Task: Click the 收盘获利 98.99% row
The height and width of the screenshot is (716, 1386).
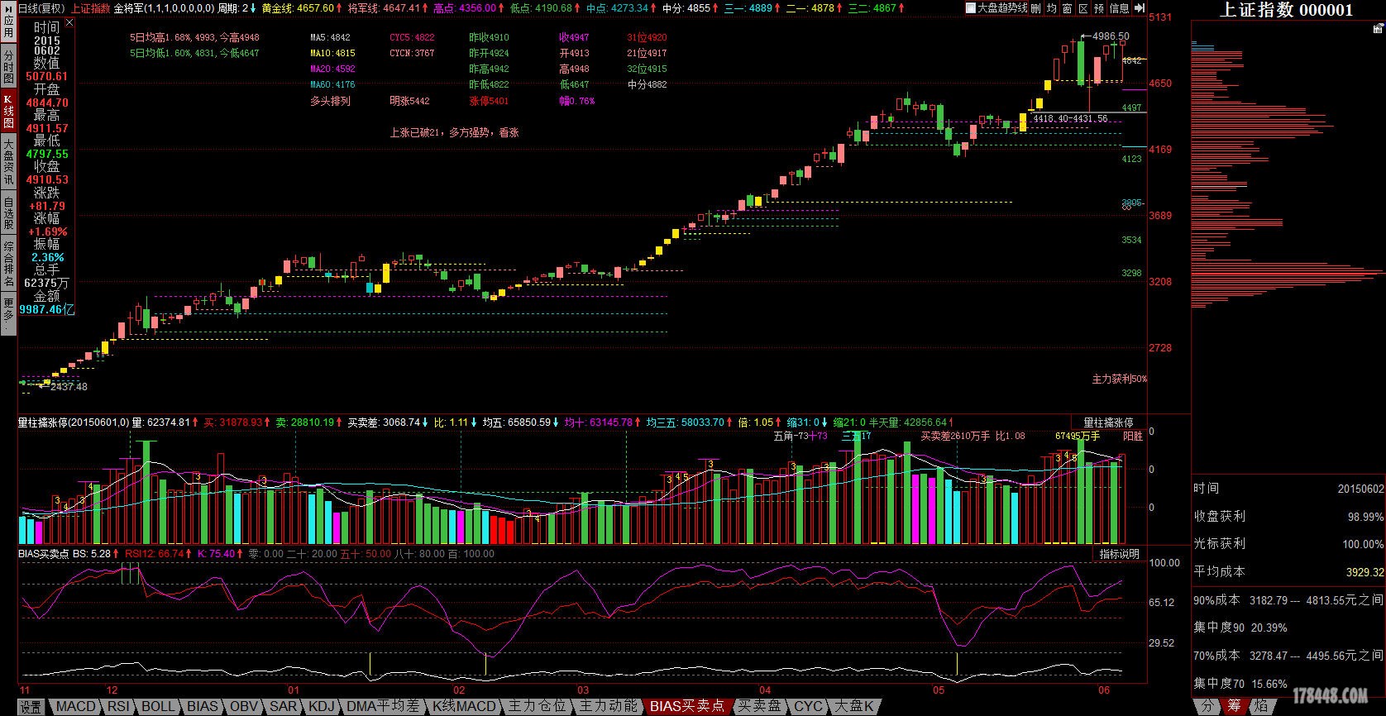Action: pyautogui.click(x=1288, y=516)
